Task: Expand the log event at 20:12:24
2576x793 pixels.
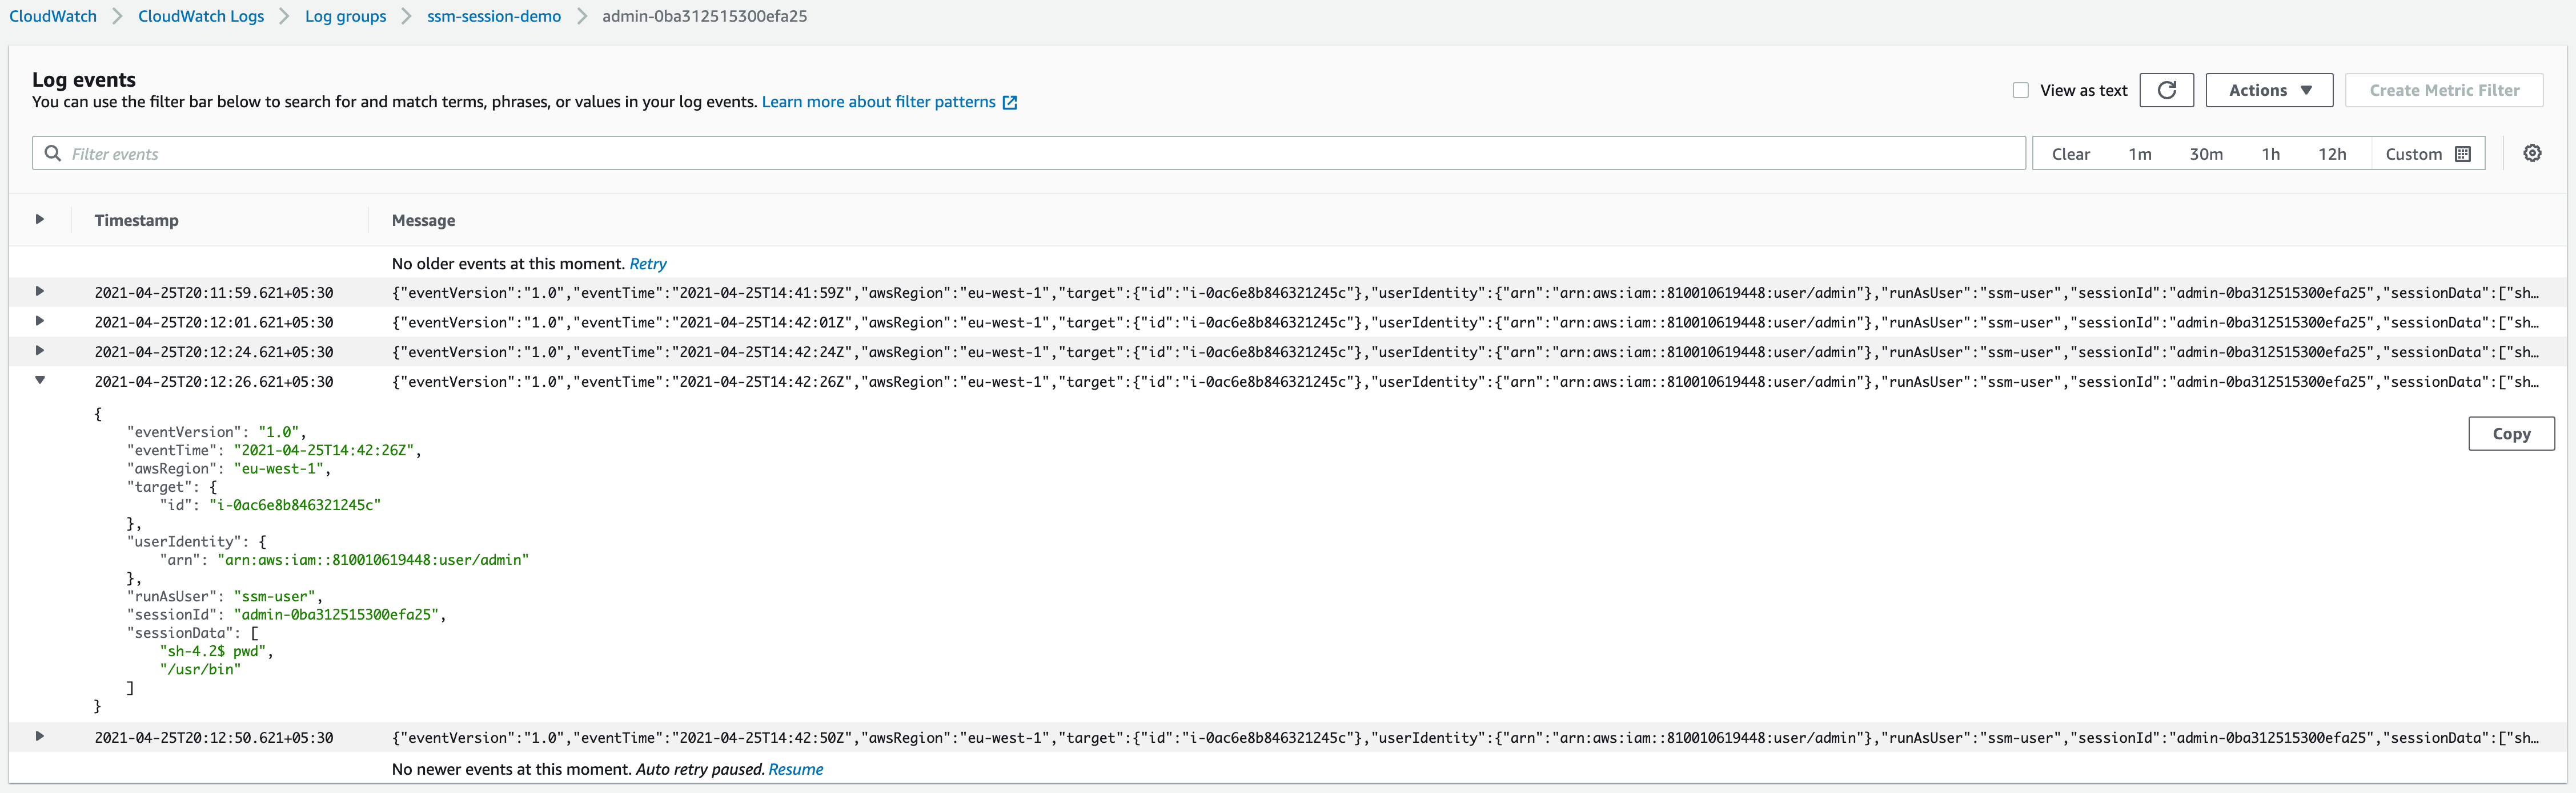Action: (39, 350)
